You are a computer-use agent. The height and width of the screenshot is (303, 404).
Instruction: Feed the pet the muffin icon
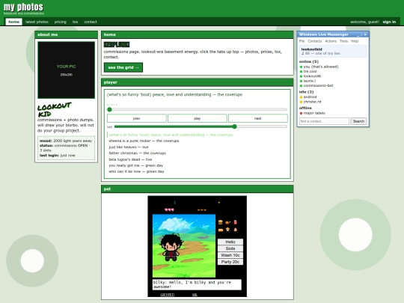[227, 230]
